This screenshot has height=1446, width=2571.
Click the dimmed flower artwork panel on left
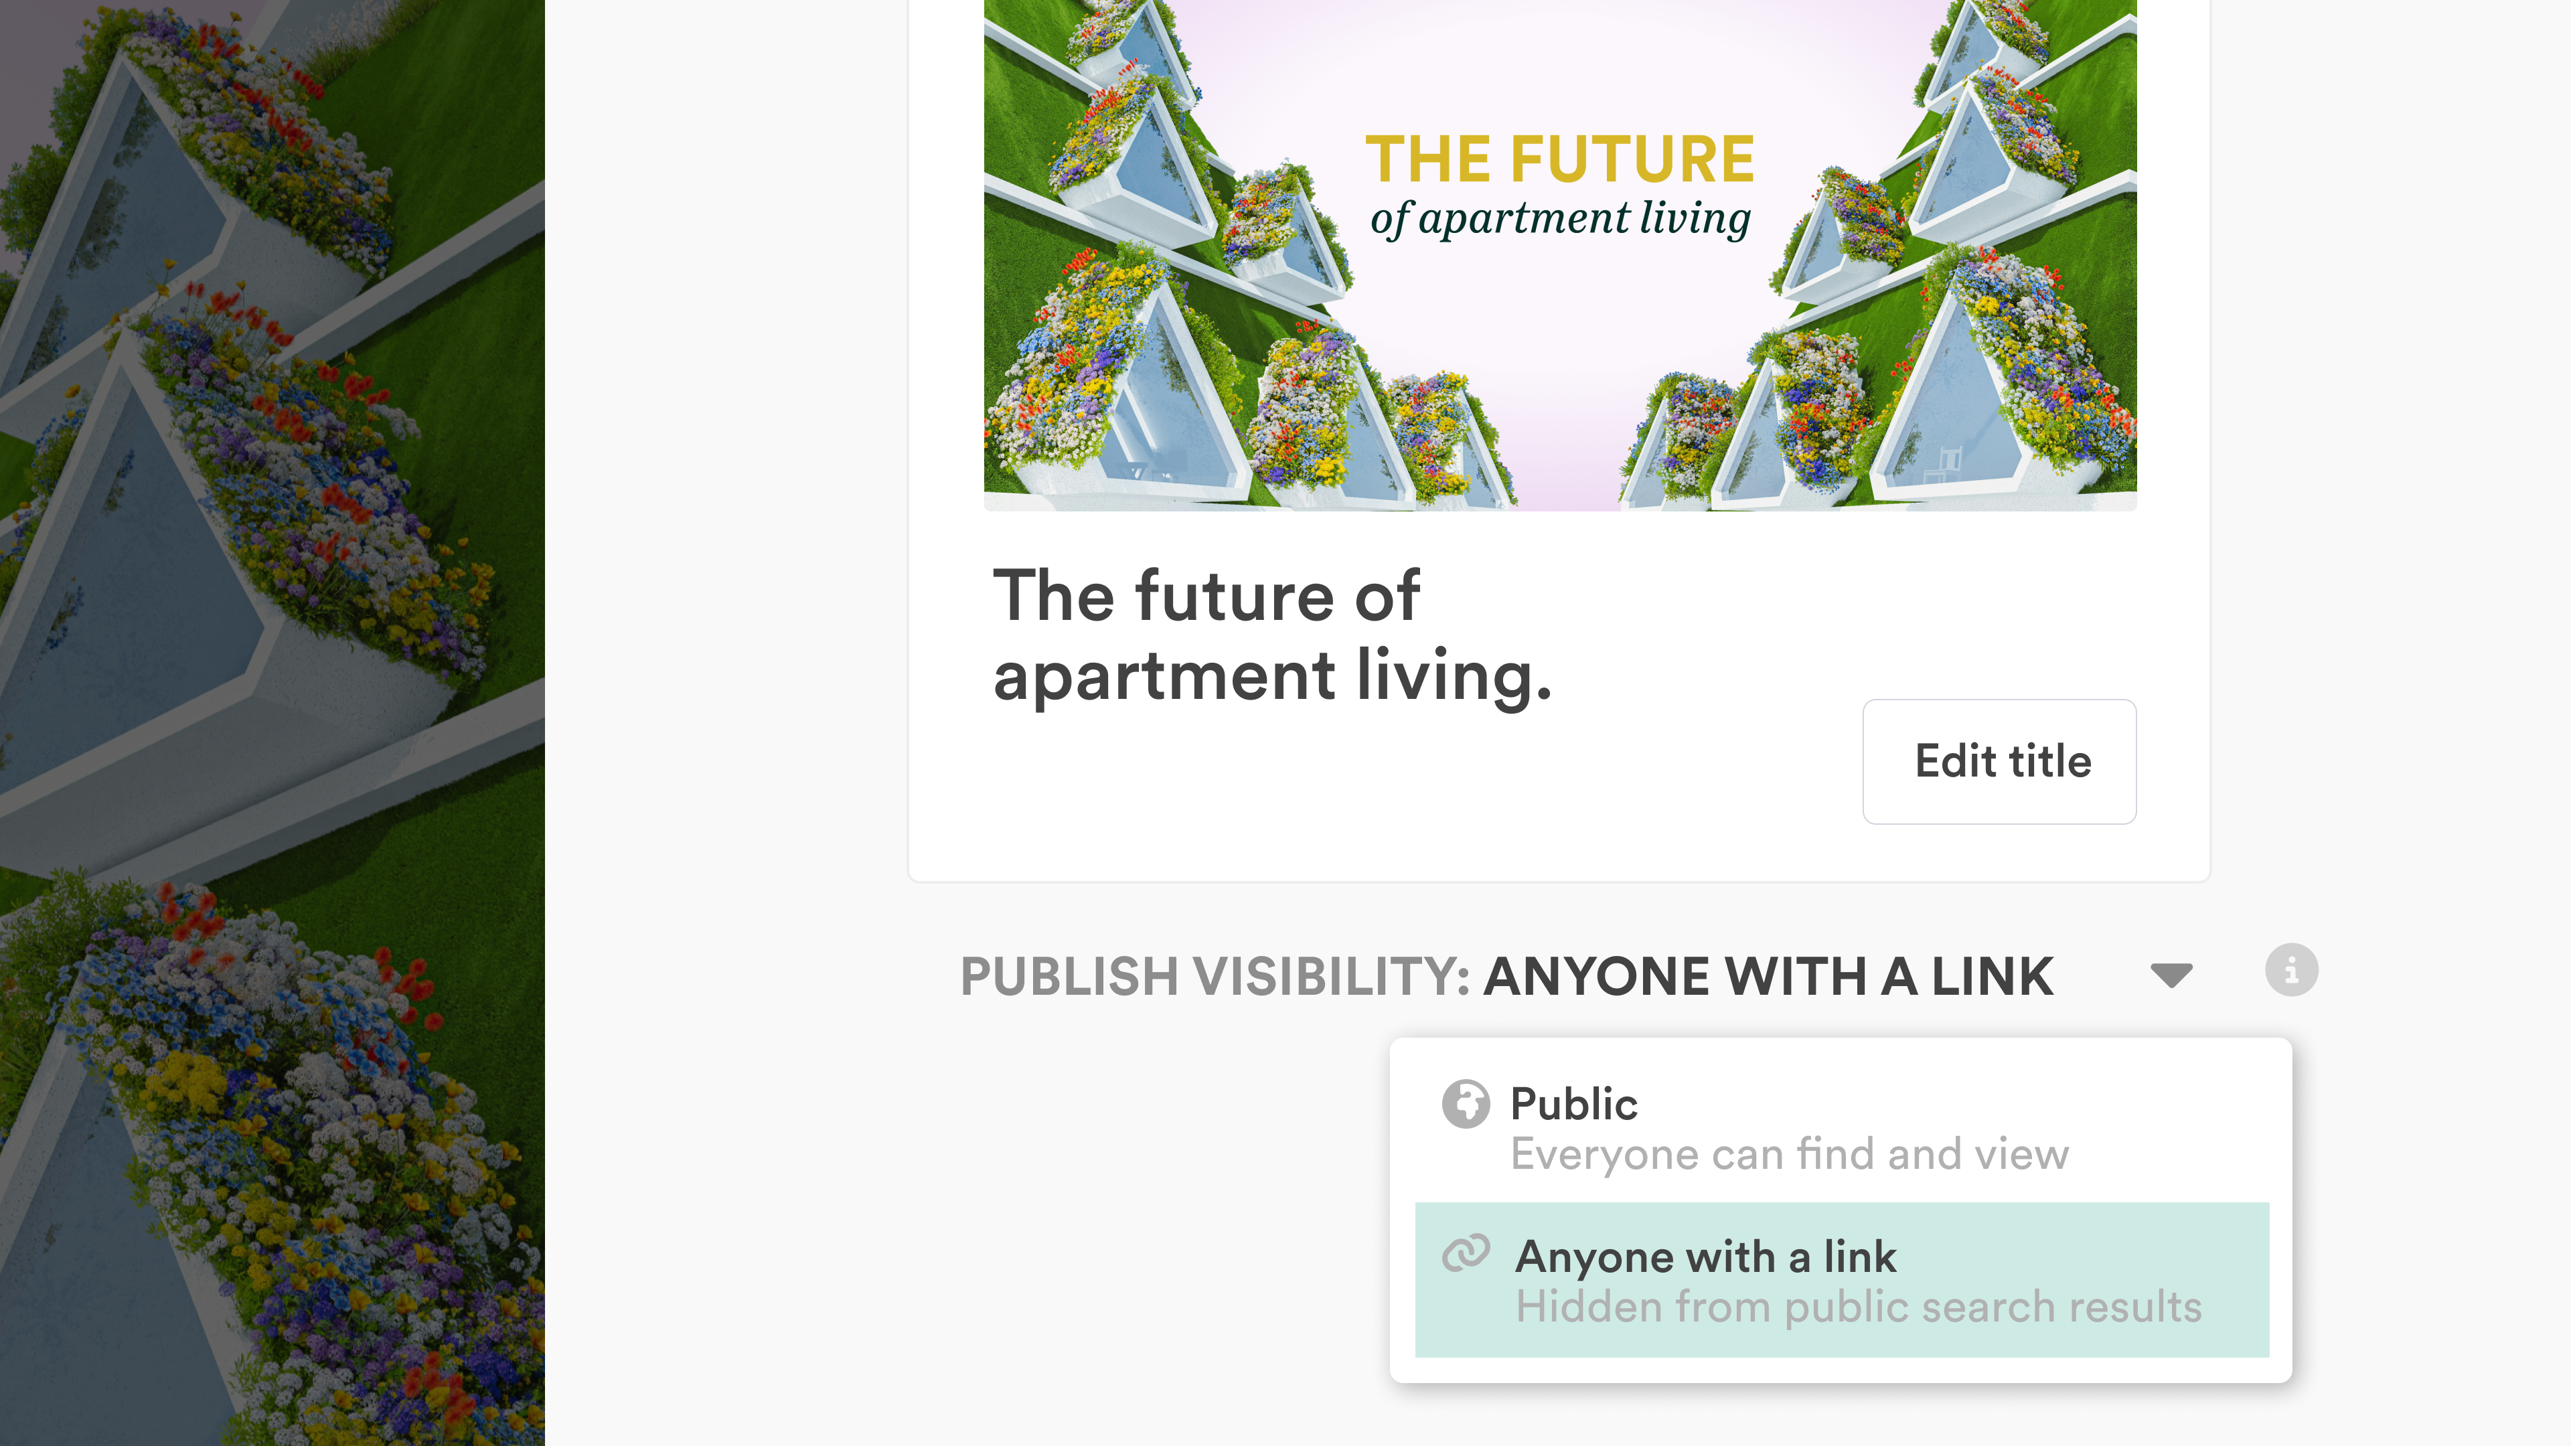[x=271, y=722]
